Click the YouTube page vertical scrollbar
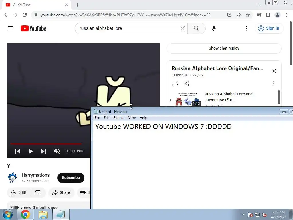Screen dimensions: 293x220 [x=291, y=44]
